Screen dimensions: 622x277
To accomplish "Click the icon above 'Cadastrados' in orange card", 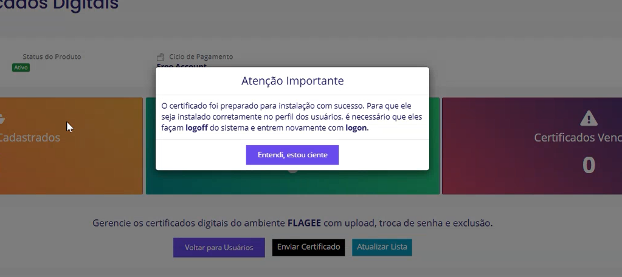I will coord(2,118).
